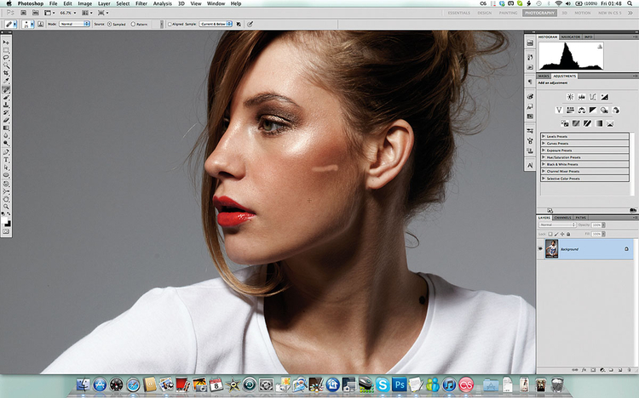Viewport: 639px width, 398px height.
Task: Add a Black & White adjustment
Action: (x=593, y=110)
